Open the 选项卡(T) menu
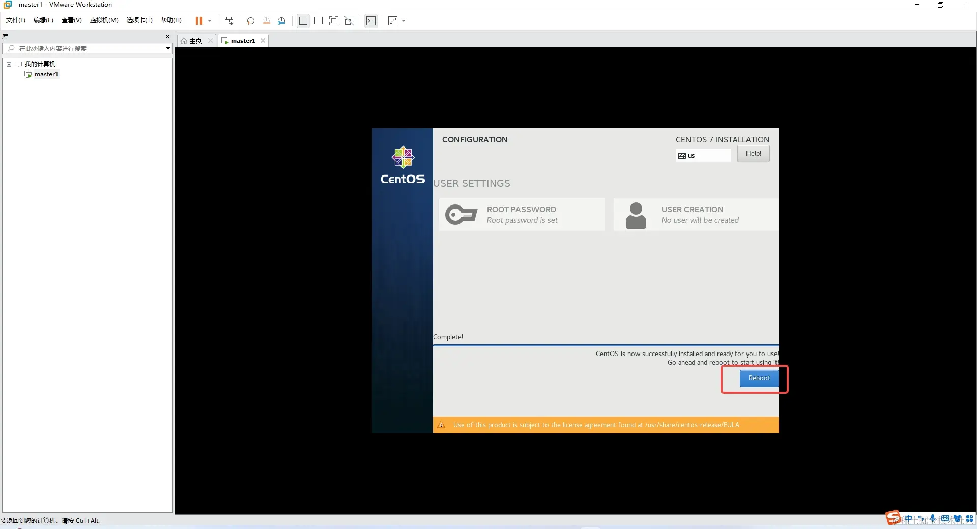The height and width of the screenshot is (529, 977). [x=139, y=20]
